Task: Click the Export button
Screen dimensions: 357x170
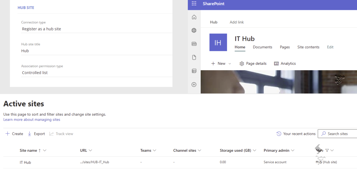Action: coord(36,134)
